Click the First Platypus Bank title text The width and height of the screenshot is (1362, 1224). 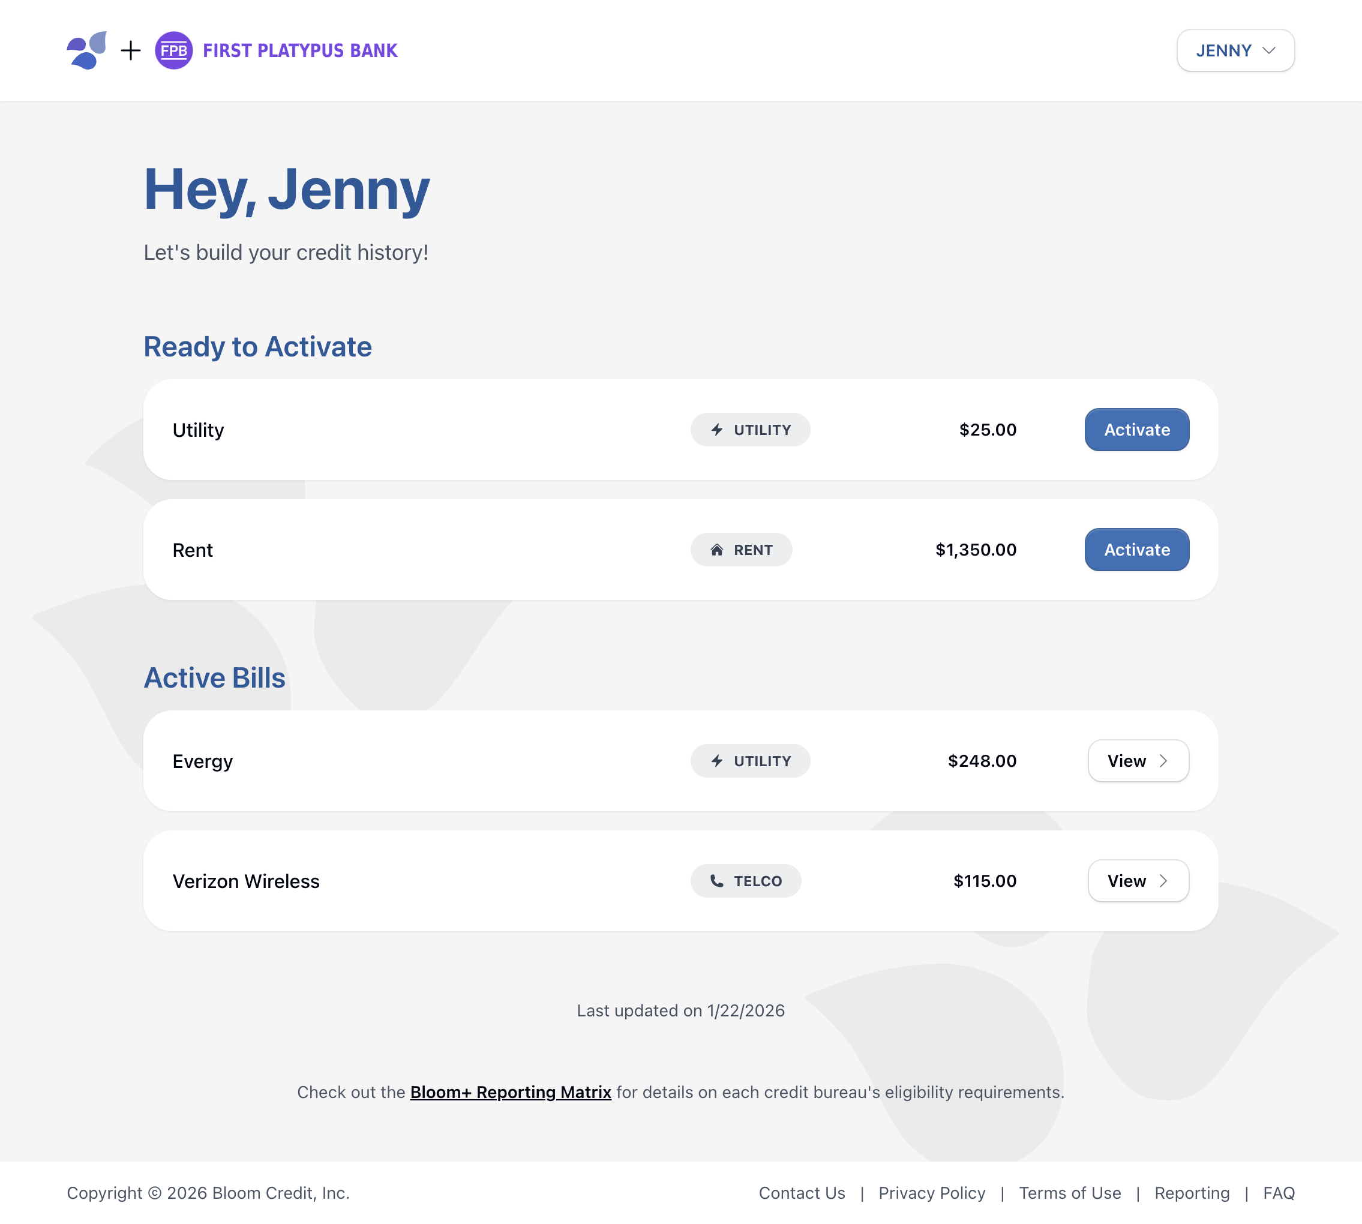point(300,50)
